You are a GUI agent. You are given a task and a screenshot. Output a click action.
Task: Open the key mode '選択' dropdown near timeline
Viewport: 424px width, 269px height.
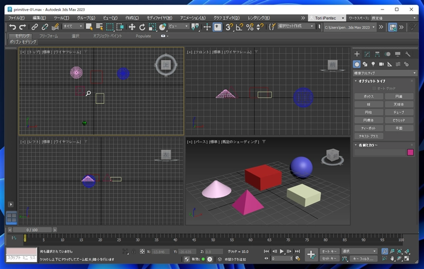tap(359, 251)
